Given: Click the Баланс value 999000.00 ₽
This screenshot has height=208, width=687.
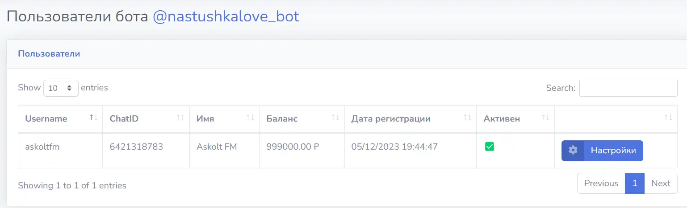Looking at the screenshot, I should (293, 147).
